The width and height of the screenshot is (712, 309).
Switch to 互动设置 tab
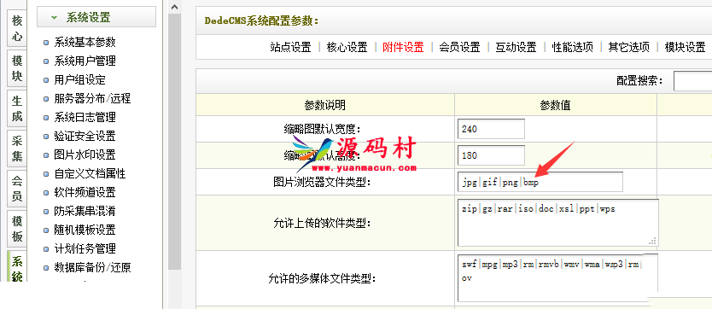516,47
